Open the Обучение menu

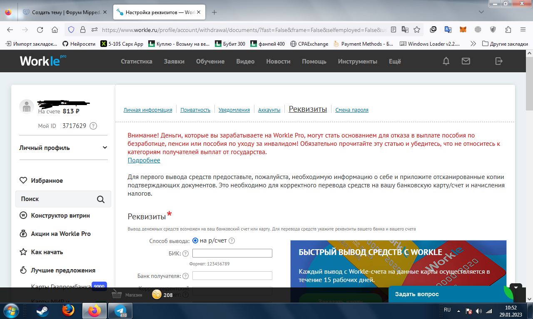pos(210,61)
